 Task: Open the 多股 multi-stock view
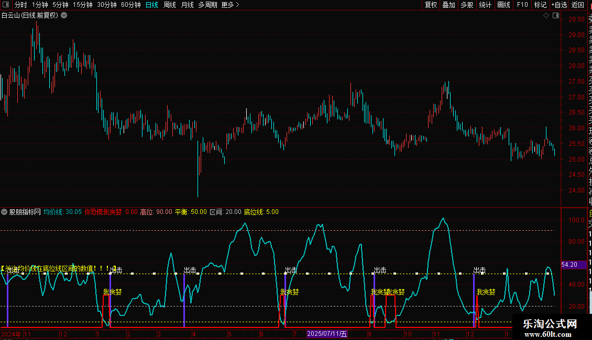tap(467, 5)
